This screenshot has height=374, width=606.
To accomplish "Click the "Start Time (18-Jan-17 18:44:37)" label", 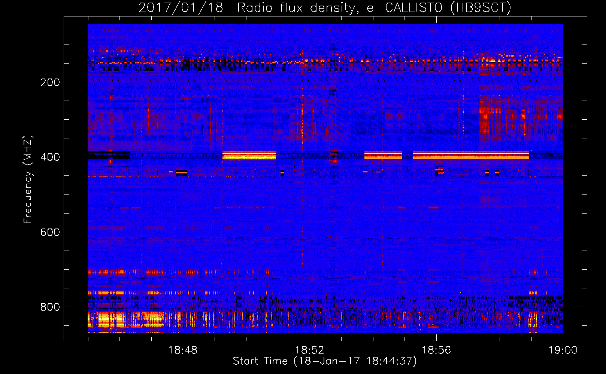I will click(325, 361).
